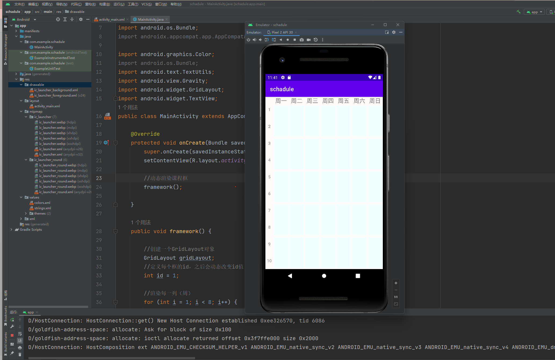Start emulator screen recording via video icon

click(309, 40)
